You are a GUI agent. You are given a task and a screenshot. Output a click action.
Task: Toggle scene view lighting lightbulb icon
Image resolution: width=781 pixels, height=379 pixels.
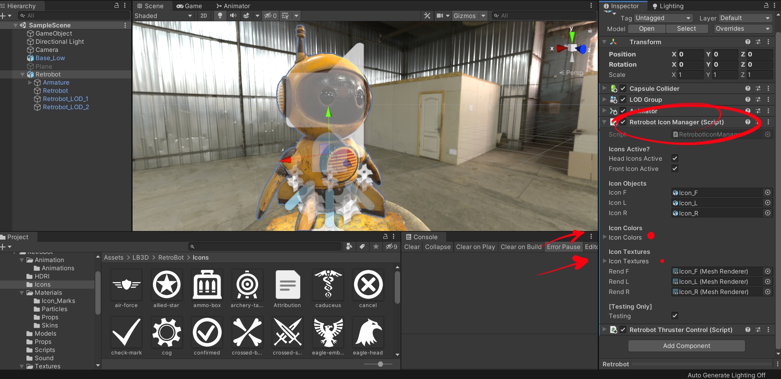click(220, 16)
